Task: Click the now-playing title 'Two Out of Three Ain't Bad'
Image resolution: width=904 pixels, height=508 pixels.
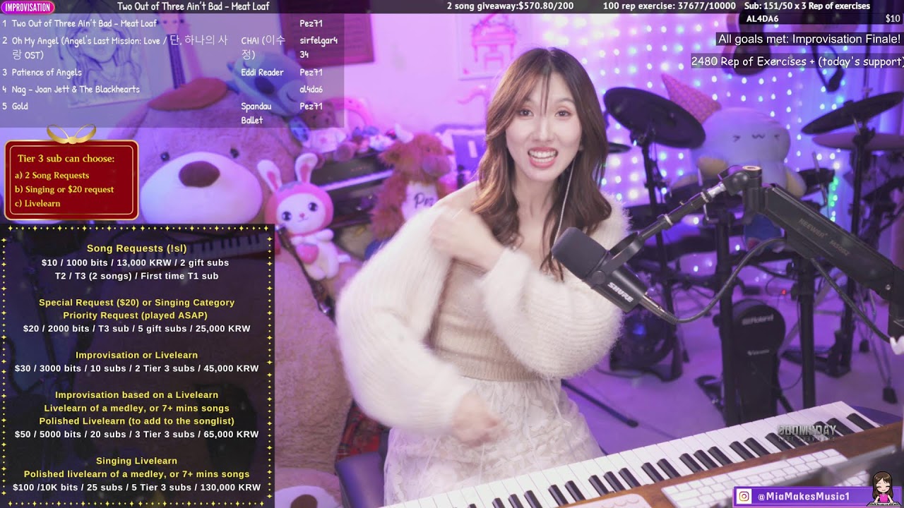Action: pos(193,6)
